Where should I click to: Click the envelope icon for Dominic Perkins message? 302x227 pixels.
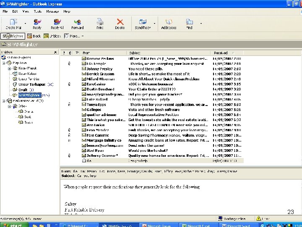click(84, 58)
